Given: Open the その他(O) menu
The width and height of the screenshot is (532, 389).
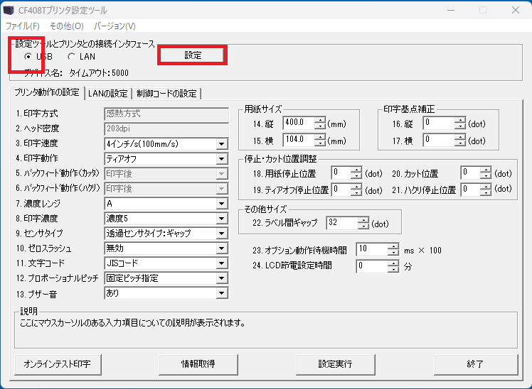Looking at the screenshot, I should tap(67, 26).
